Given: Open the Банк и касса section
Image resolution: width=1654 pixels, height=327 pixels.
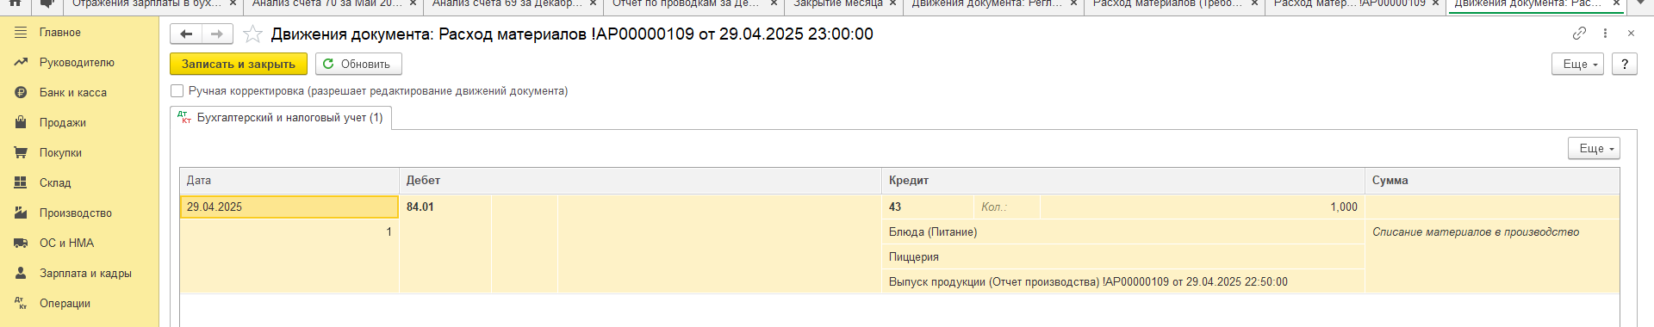Looking at the screenshot, I should [73, 92].
